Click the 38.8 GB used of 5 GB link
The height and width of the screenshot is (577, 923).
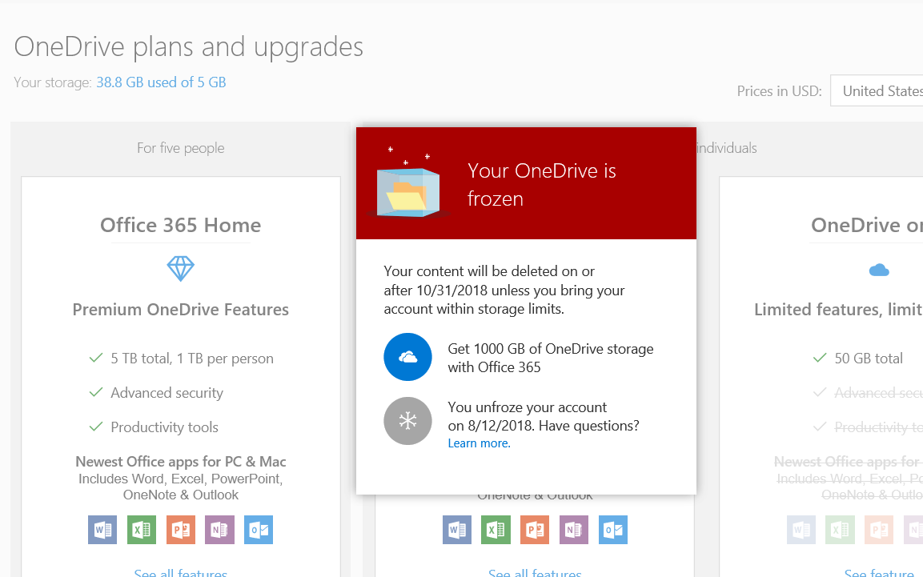[x=161, y=82]
